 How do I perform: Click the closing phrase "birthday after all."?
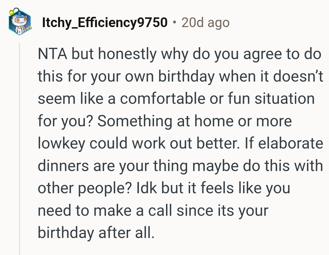click(x=94, y=233)
